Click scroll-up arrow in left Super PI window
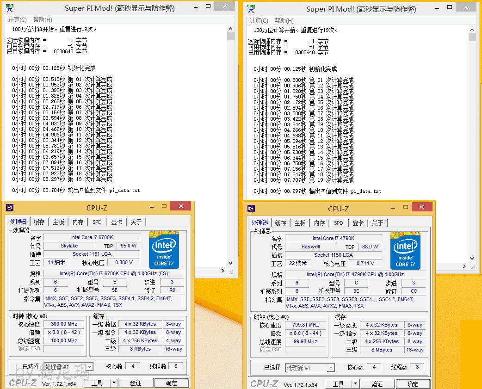 231,29
